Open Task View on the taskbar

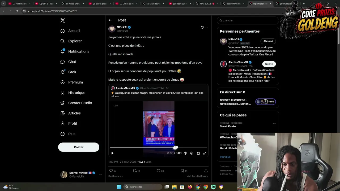point(167,187)
